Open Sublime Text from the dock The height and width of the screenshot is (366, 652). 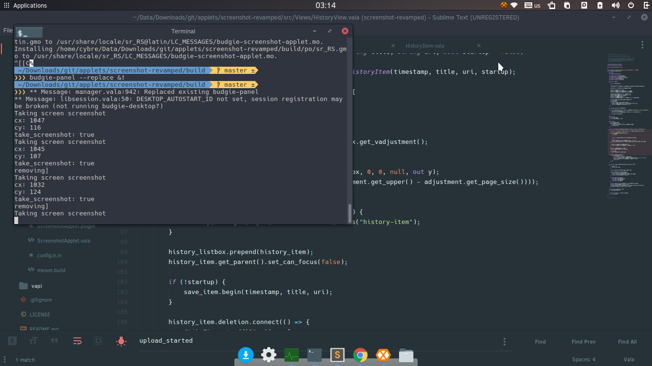(x=337, y=355)
